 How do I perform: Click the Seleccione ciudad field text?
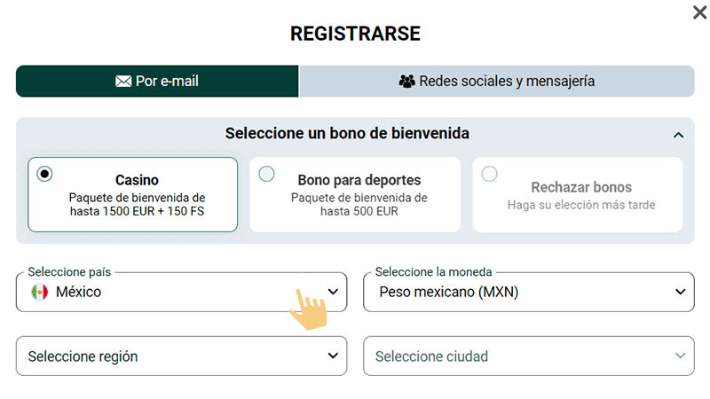431,356
